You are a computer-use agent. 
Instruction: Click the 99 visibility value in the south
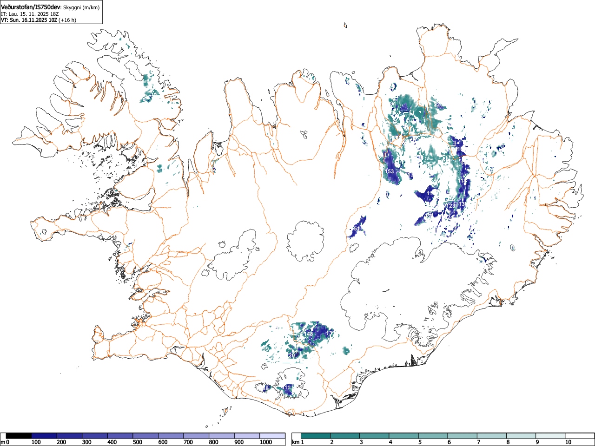(x=266, y=348)
